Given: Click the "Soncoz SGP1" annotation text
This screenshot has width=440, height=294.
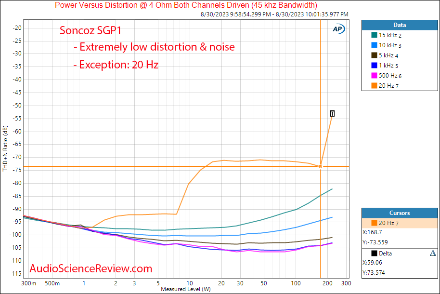Looking at the screenshot, I should tap(91, 30).
